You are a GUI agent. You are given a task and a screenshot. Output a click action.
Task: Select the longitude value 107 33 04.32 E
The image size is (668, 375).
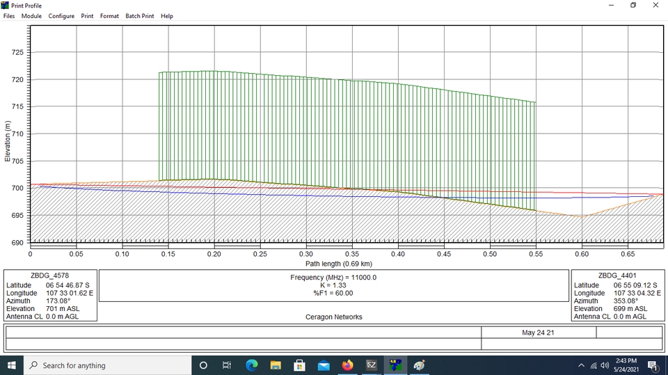point(637,293)
